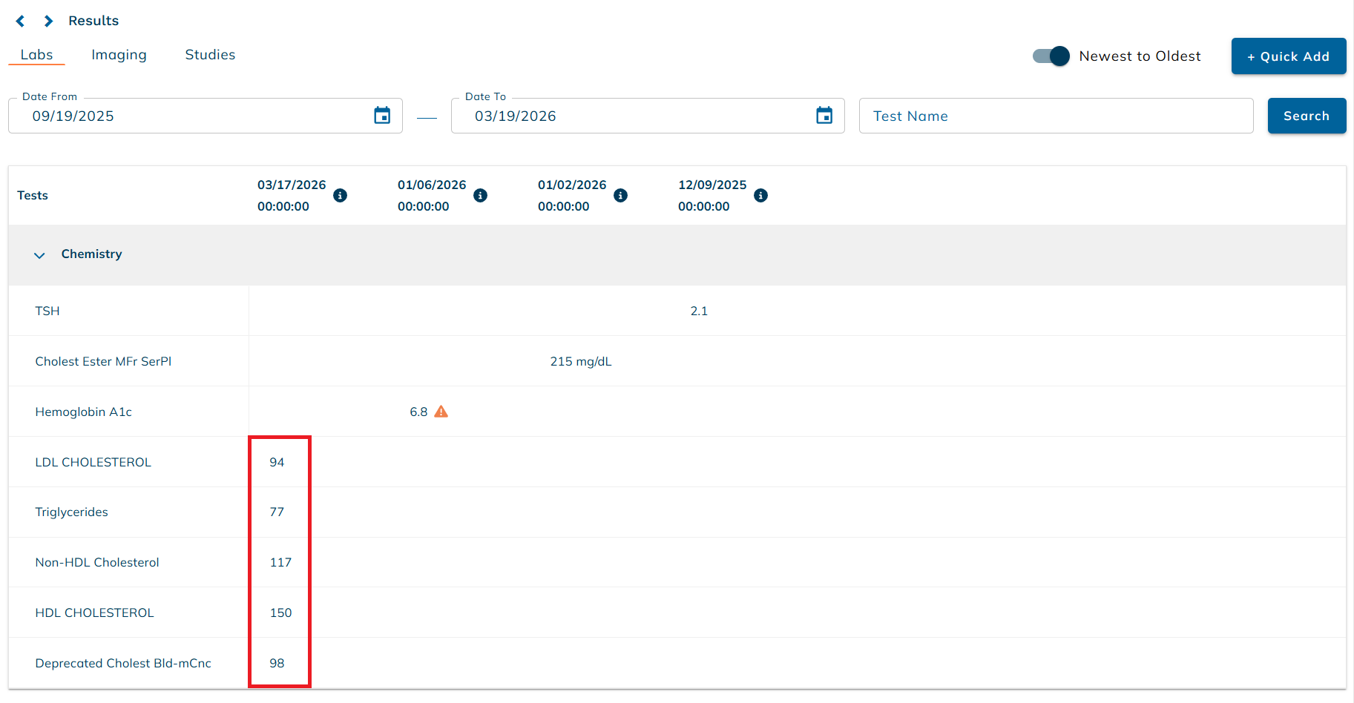Click the info icon beside 03/17/2026
1354x703 pixels.
tap(341, 195)
